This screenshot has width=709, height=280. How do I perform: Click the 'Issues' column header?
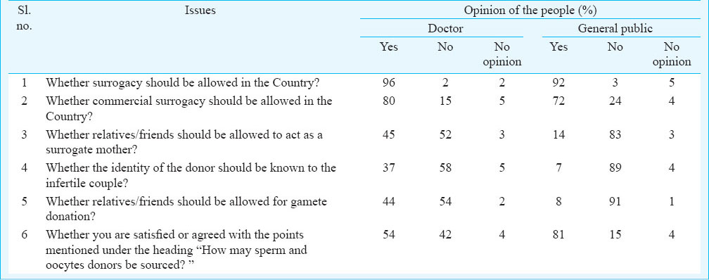pos(200,11)
